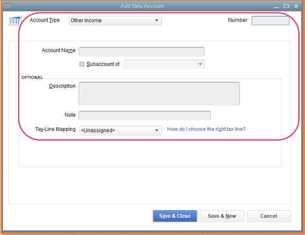
Task: Maximize the Add New Account window
Action: [x=286, y=6]
